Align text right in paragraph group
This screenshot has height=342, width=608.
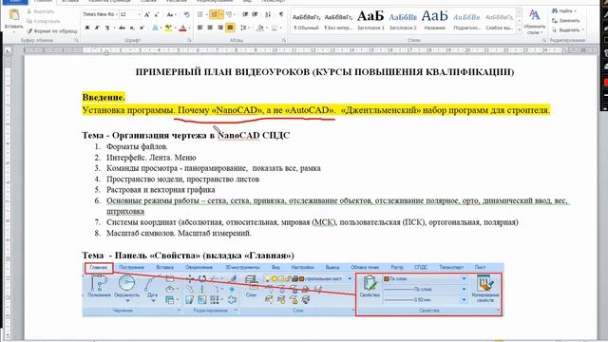click(220, 28)
